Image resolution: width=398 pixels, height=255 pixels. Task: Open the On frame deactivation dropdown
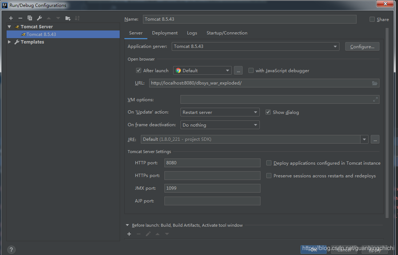(220, 125)
